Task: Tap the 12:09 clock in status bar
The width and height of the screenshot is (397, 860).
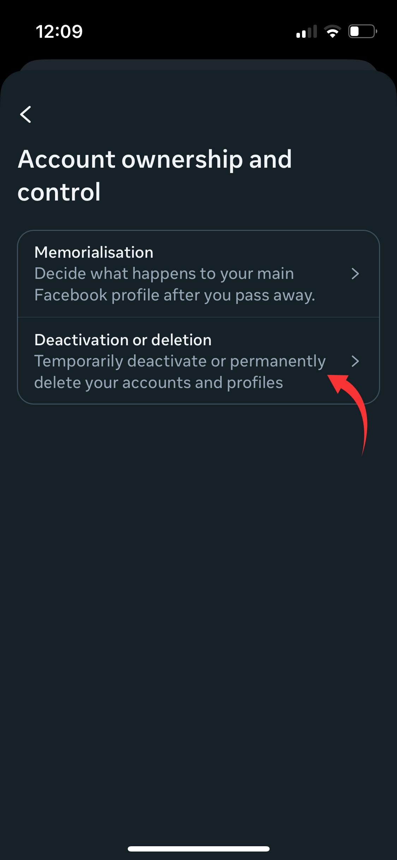Action: pyautogui.click(x=59, y=31)
